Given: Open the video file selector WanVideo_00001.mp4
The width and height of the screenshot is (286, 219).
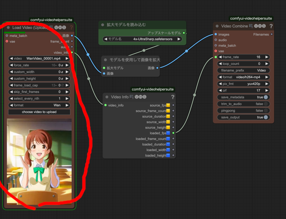Looking at the screenshot, I should 39,59.
